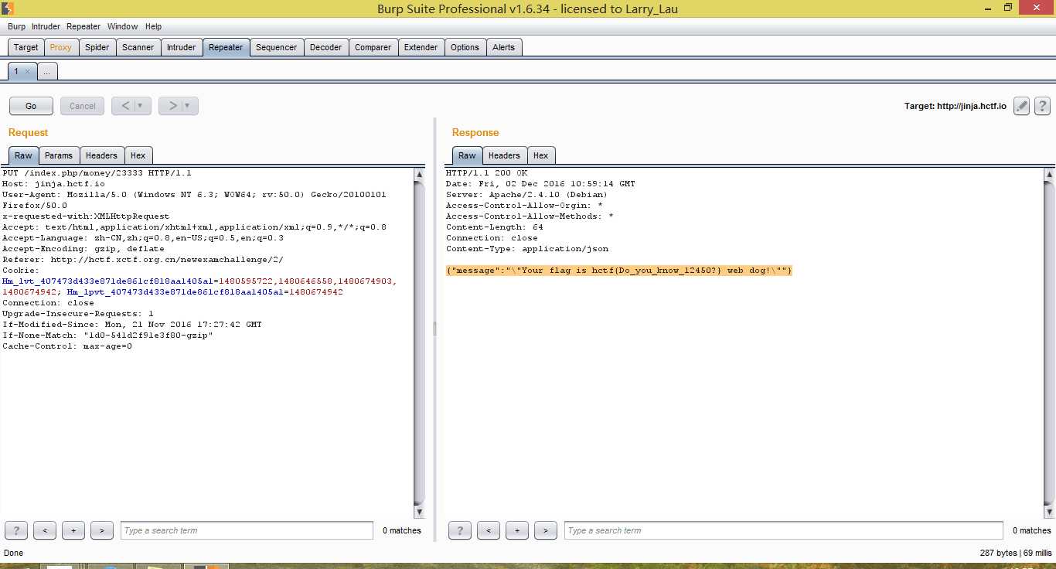Click the Host: jinja.hctf.io header line
This screenshot has height=569, width=1056.
53,184
